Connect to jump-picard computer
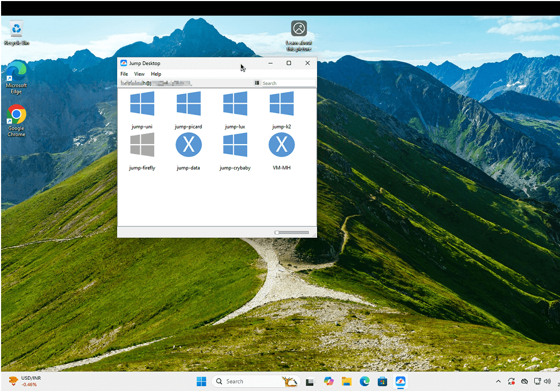This screenshot has height=391, width=560. click(189, 104)
